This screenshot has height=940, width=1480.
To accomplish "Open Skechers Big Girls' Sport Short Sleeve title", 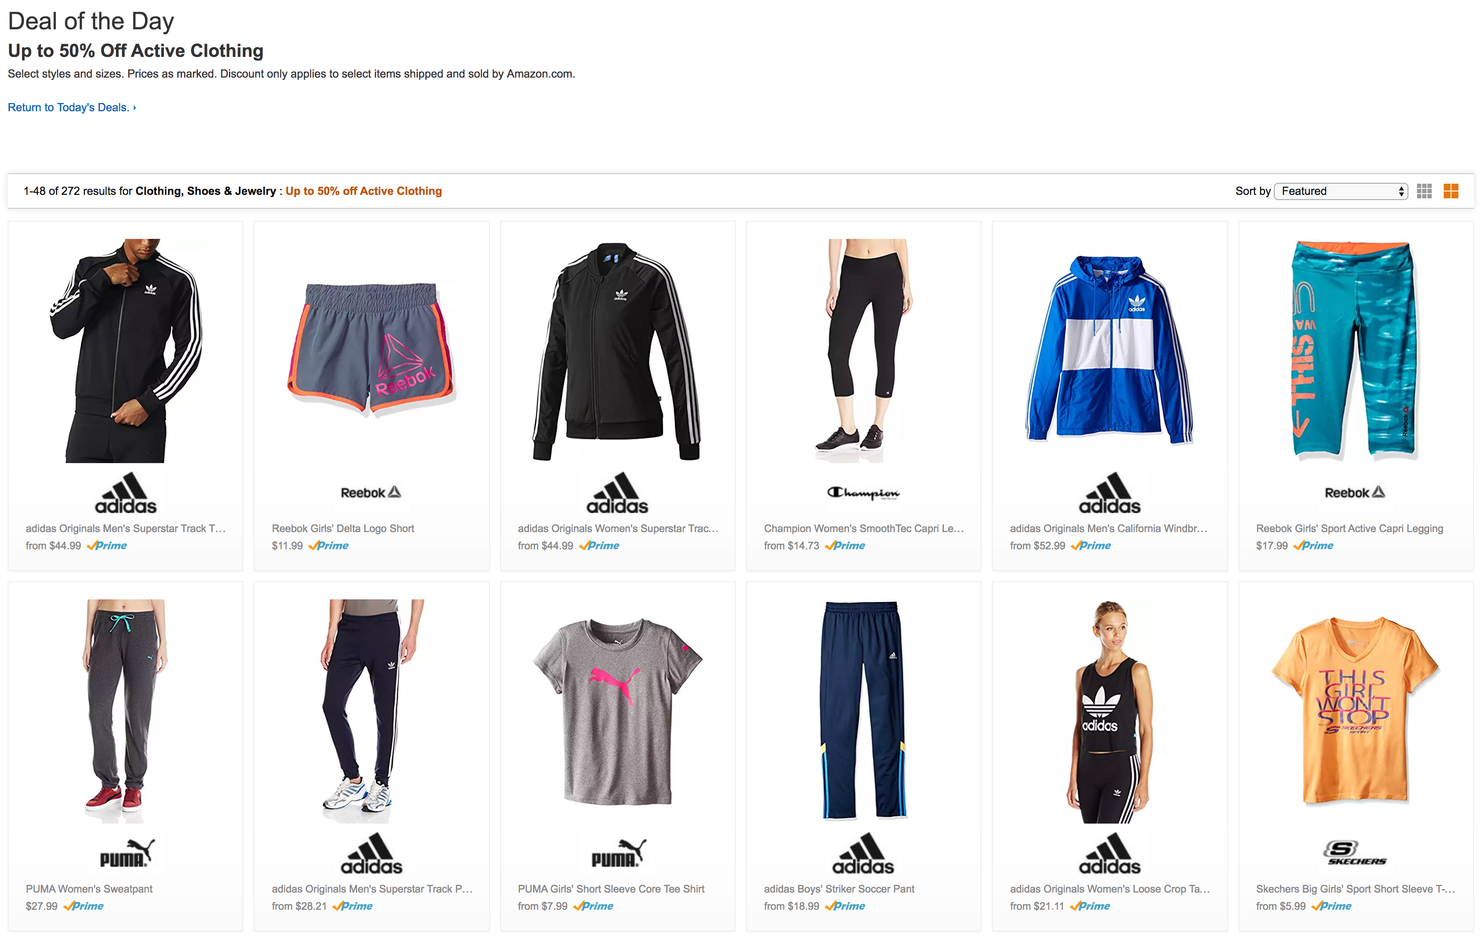I will click(1355, 888).
